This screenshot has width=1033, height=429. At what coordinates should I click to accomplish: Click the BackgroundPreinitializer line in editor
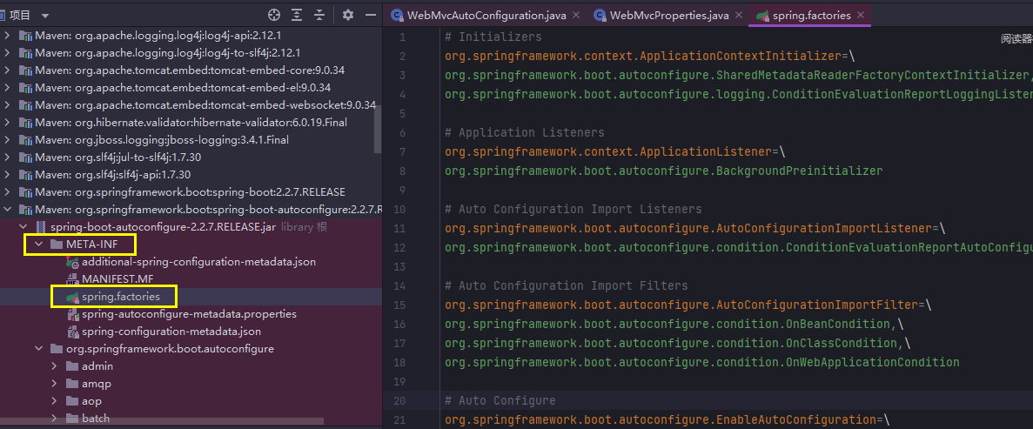(x=663, y=171)
